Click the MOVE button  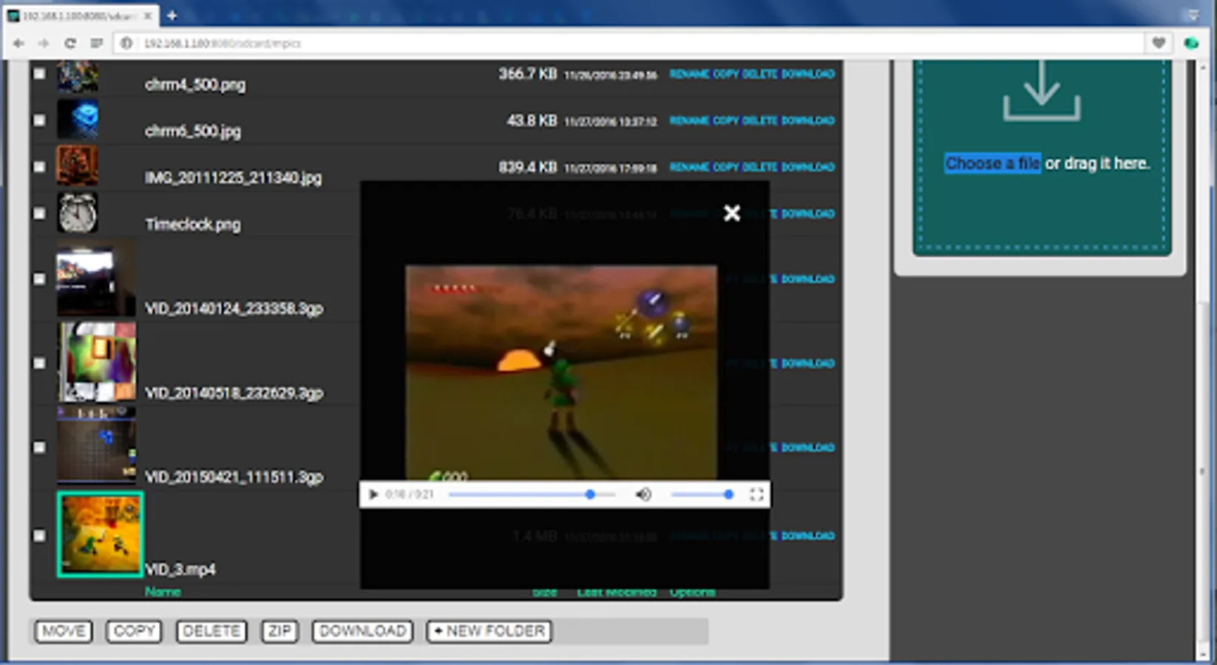64,631
